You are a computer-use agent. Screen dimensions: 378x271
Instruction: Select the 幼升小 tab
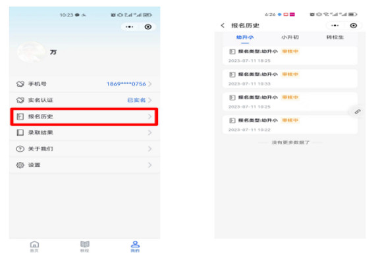tap(245, 37)
